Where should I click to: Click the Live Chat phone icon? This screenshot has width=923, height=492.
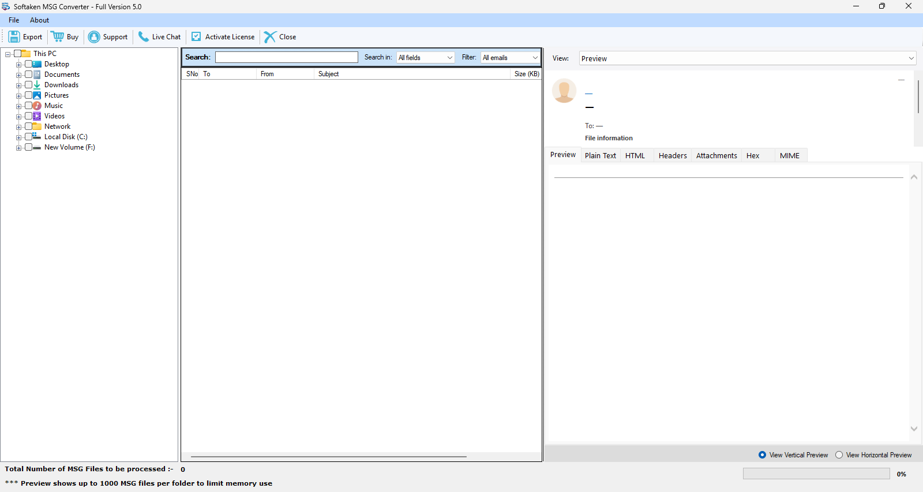pos(144,37)
